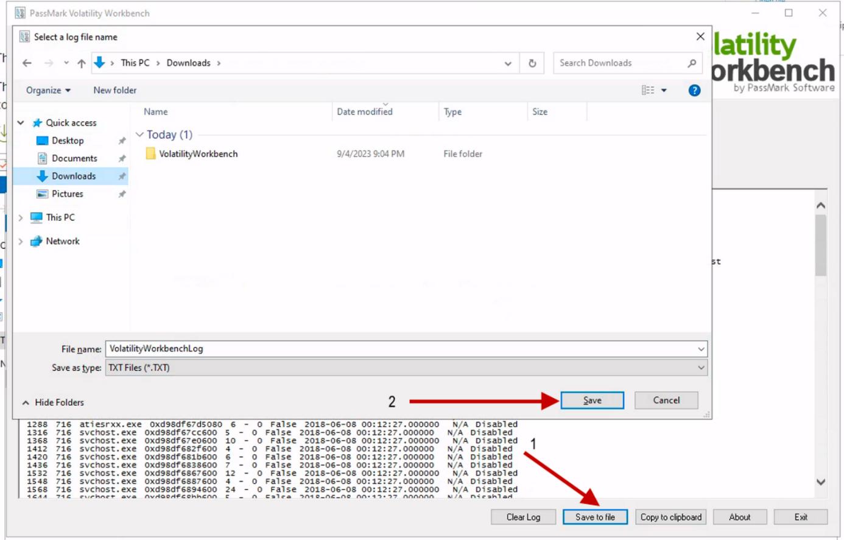Click the New folder button

tap(115, 90)
